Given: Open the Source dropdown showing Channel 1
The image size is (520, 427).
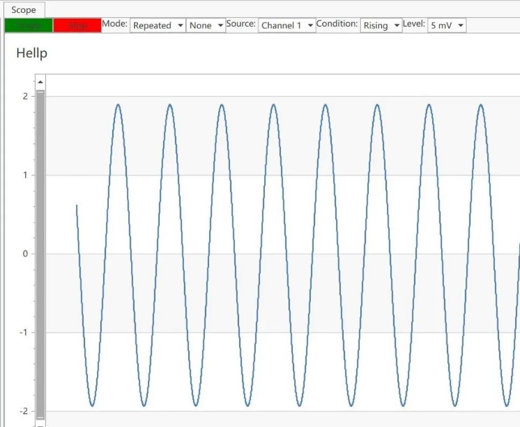Looking at the screenshot, I should [286, 26].
